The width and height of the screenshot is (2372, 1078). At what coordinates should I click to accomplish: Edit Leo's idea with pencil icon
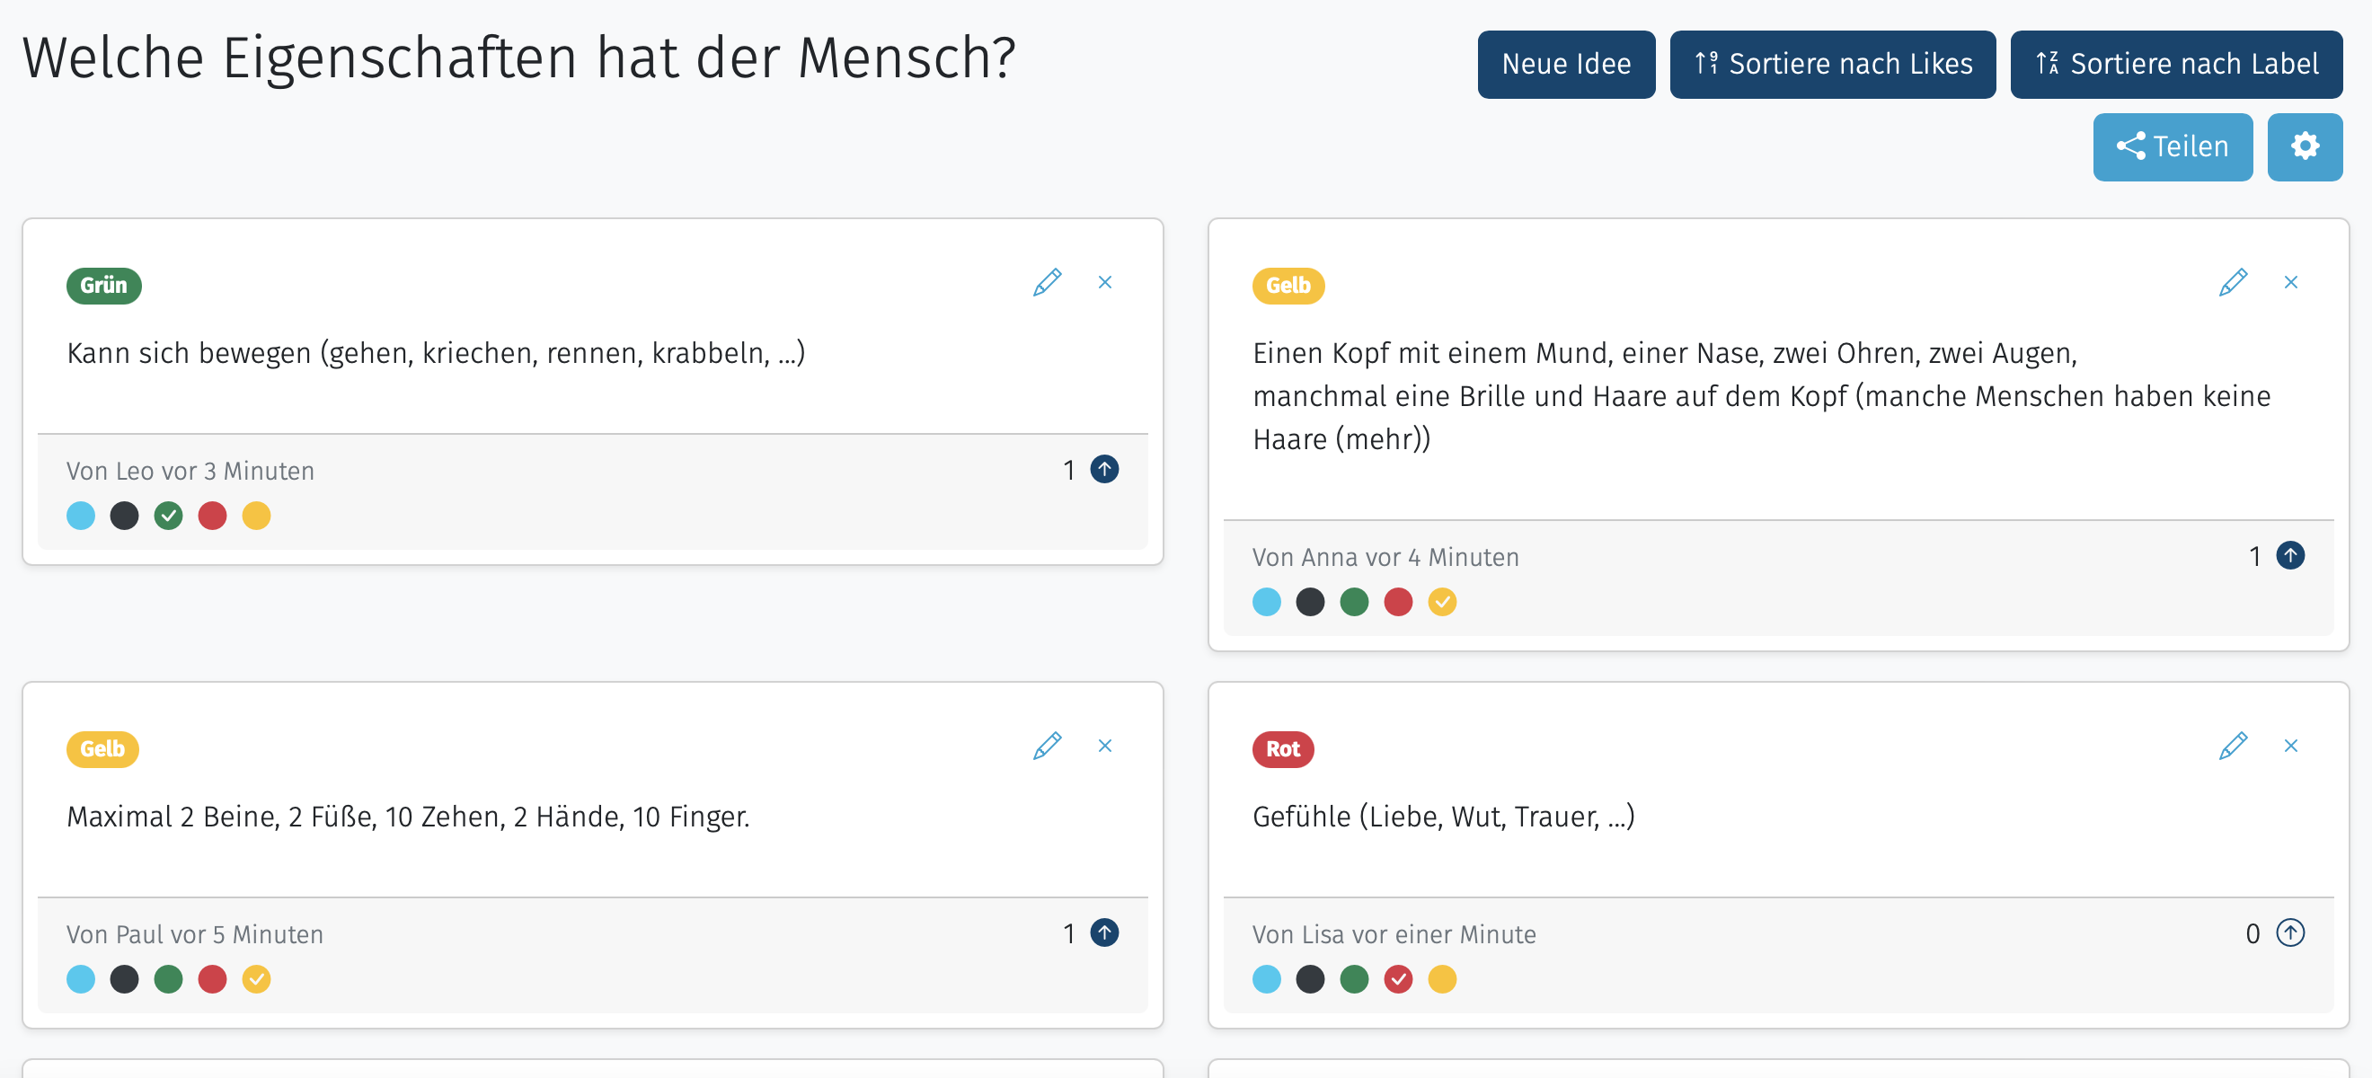click(1047, 282)
